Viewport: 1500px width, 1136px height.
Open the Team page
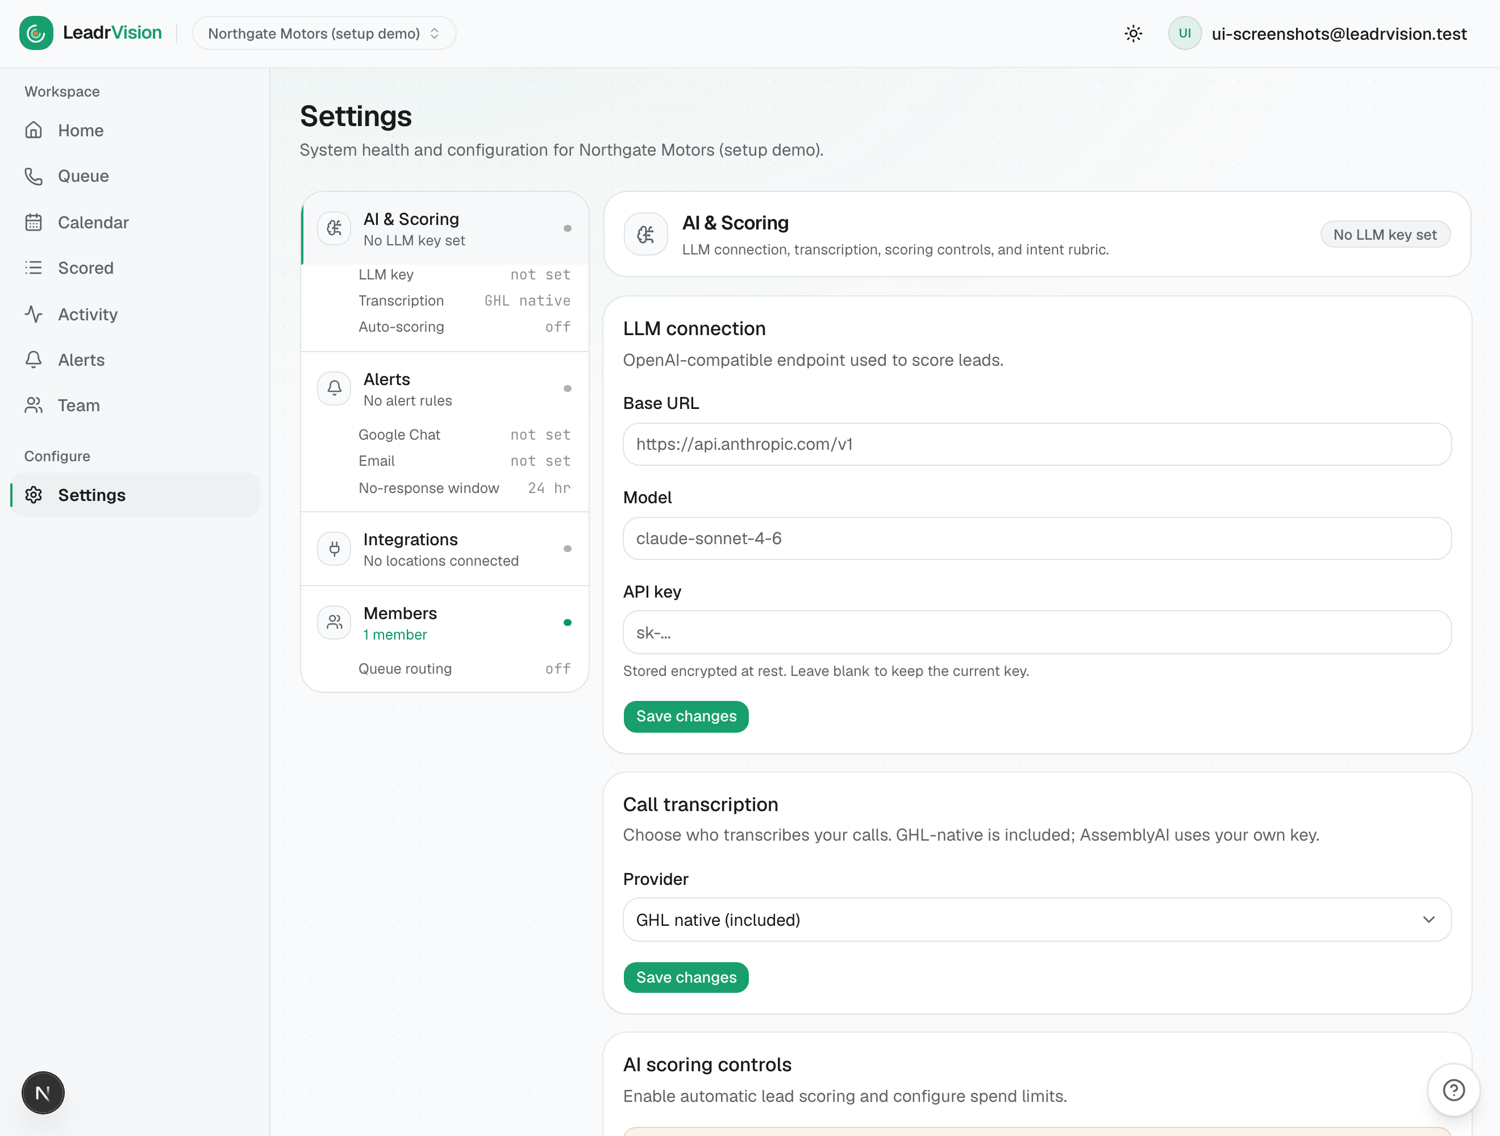coord(135,406)
